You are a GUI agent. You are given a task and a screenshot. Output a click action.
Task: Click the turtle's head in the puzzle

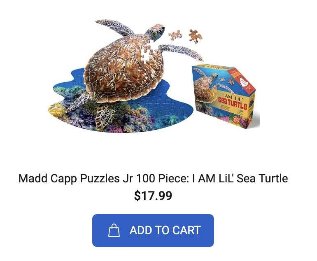(x=155, y=32)
